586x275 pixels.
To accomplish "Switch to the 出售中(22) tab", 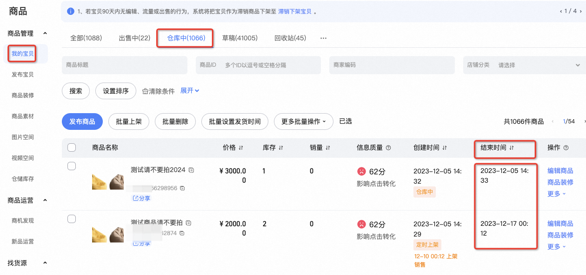I will [x=134, y=38].
